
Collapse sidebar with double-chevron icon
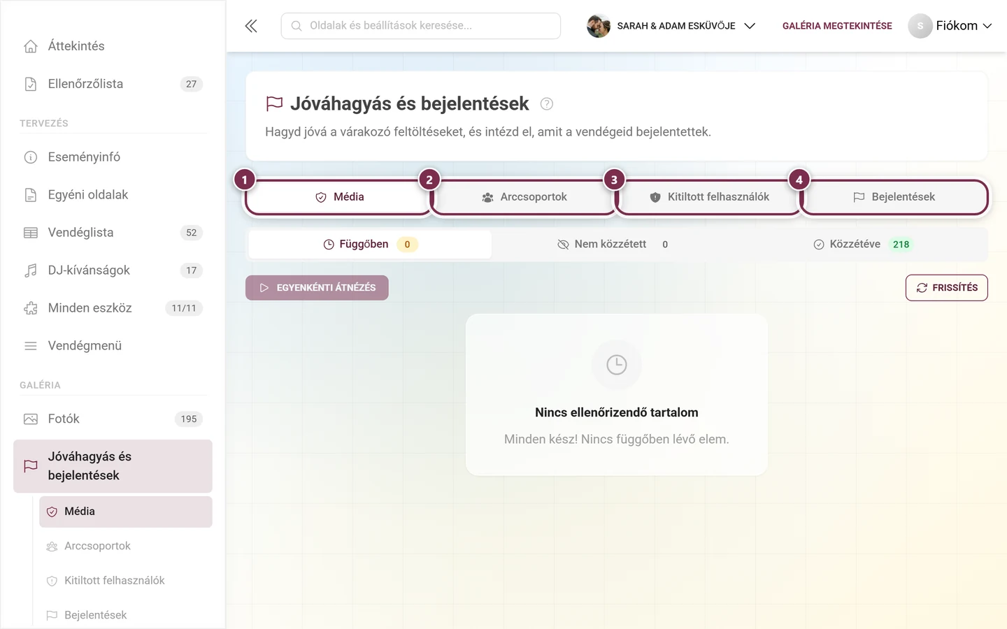tap(251, 26)
